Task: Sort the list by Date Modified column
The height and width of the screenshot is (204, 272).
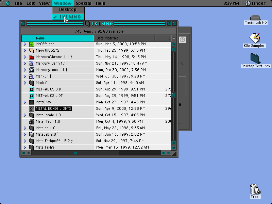Action: [x=124, y=38]
